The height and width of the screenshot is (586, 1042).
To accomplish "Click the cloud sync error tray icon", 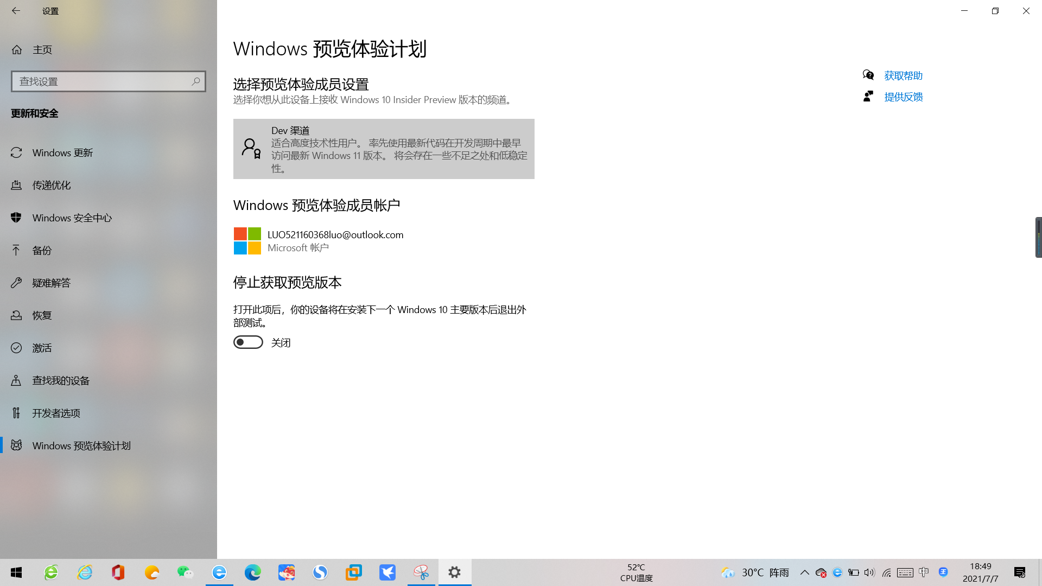I will coord(821,572).
